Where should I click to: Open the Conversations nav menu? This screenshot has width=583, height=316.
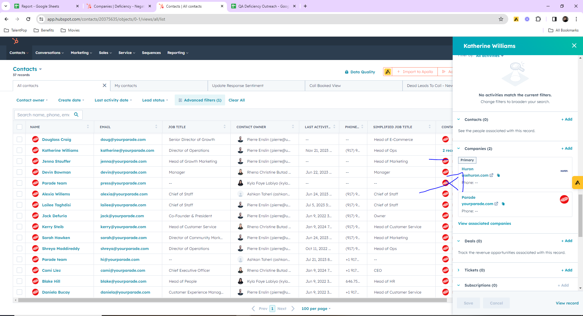coord(50,53)
